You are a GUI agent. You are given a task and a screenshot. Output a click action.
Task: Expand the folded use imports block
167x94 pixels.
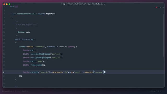[x=16, y=7]
